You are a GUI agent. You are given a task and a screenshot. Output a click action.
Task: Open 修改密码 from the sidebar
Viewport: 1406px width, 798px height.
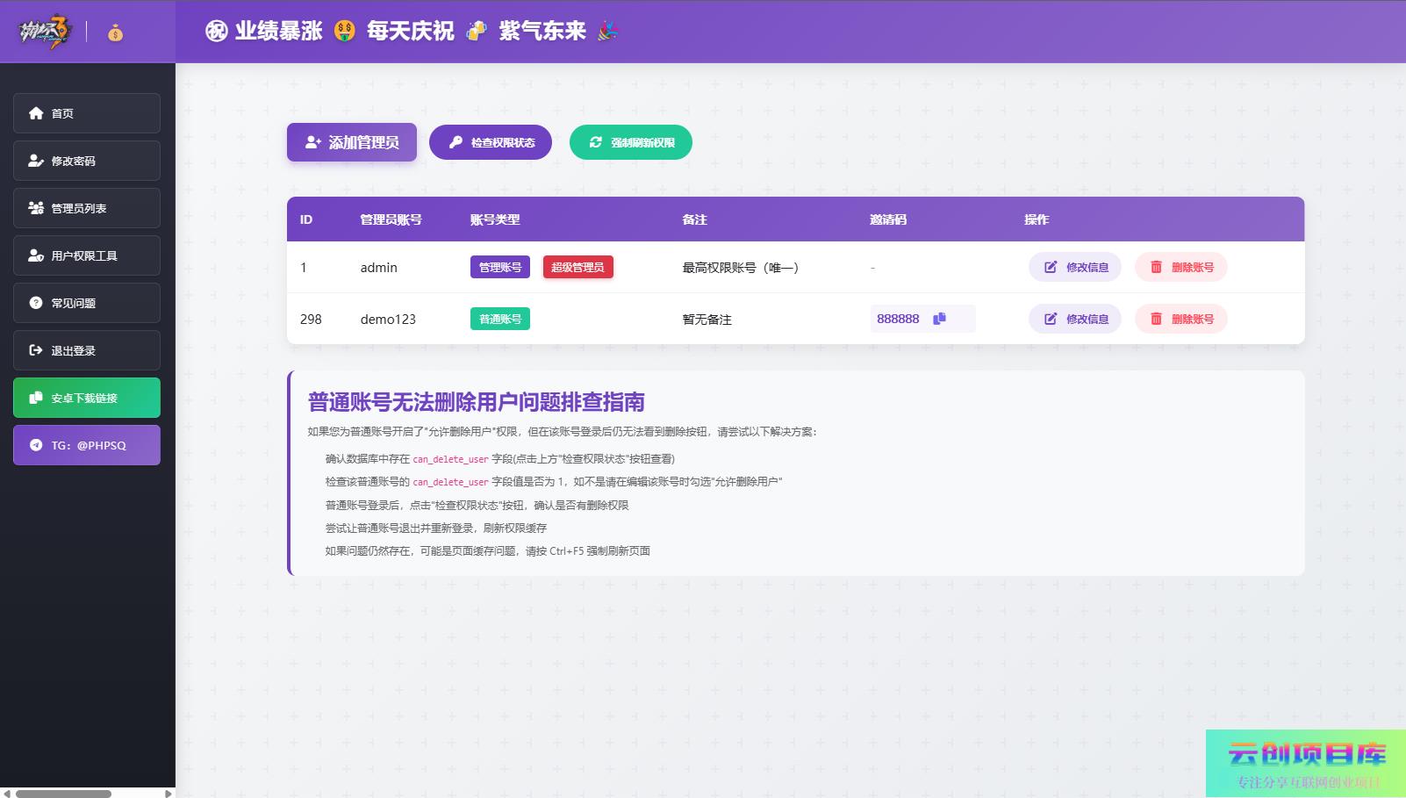click(x=86, y=161)
